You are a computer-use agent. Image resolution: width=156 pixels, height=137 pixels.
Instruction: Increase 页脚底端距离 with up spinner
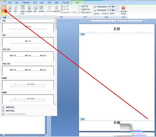click(x=117, y=10)
